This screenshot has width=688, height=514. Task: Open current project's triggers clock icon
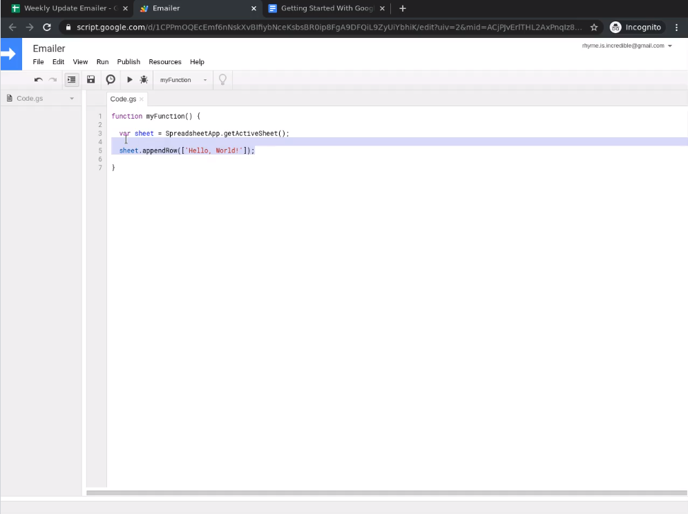pos(111,79)
